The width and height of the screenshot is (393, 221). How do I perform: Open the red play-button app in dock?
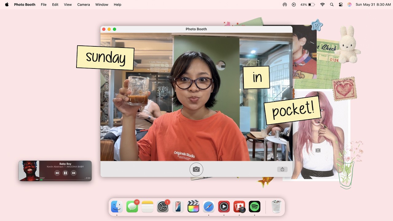click(224, 207)
